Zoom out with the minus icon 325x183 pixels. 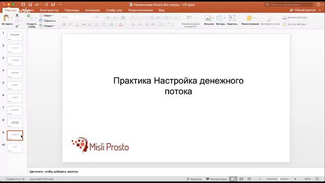click(x=260, y=179)
